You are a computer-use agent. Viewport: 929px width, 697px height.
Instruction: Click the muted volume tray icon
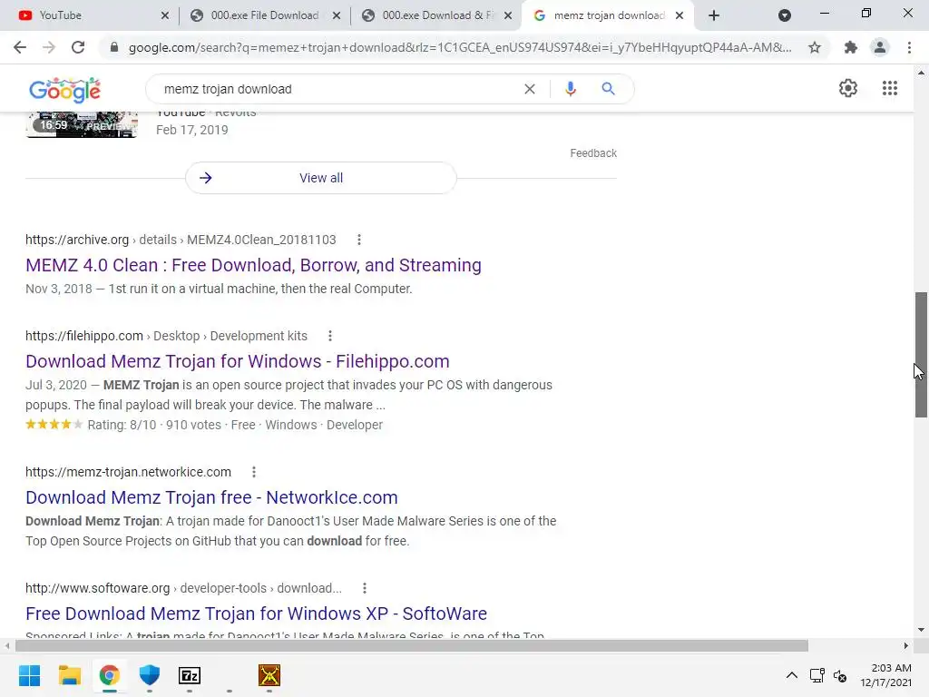point(839,675)
